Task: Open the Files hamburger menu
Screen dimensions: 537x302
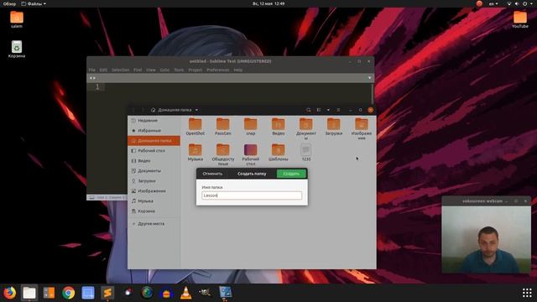Action: [x=338, y=110]
